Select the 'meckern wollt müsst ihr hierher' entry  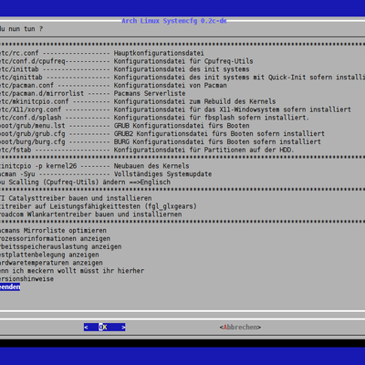pyautogui.click(x=72, y=271)
